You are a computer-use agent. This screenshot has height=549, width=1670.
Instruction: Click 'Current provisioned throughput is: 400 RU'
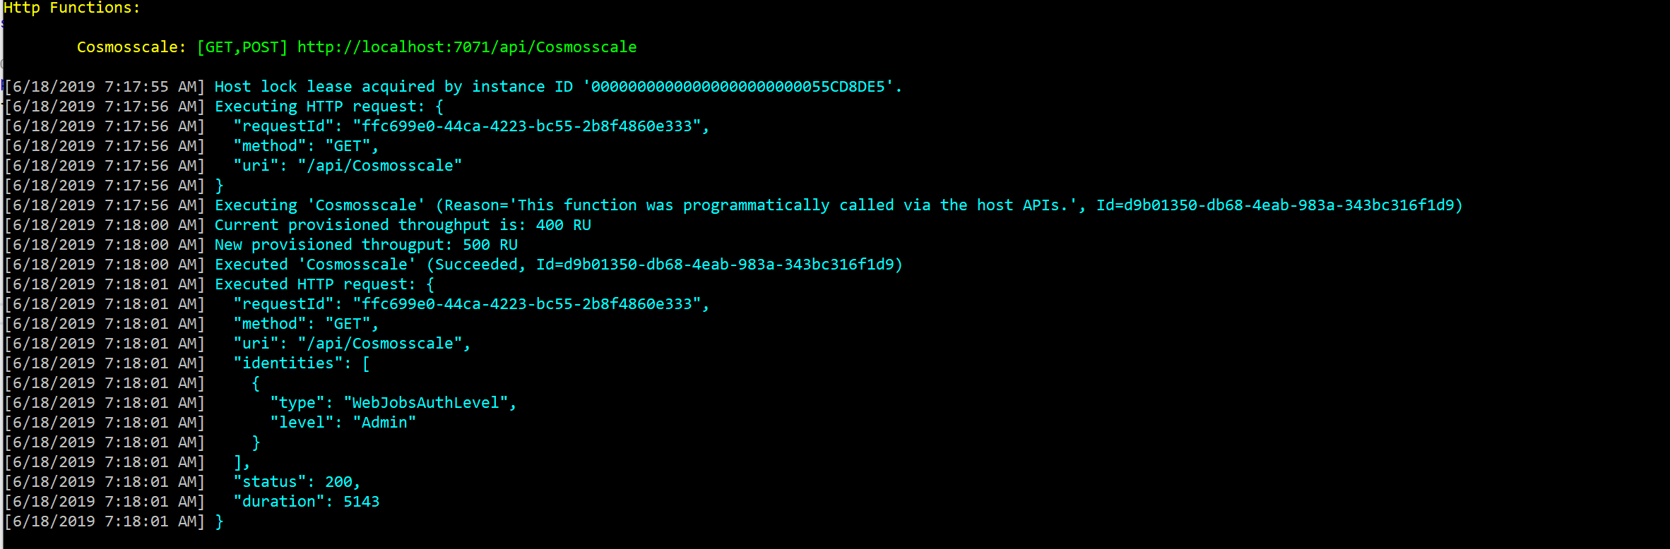point(403,225)
